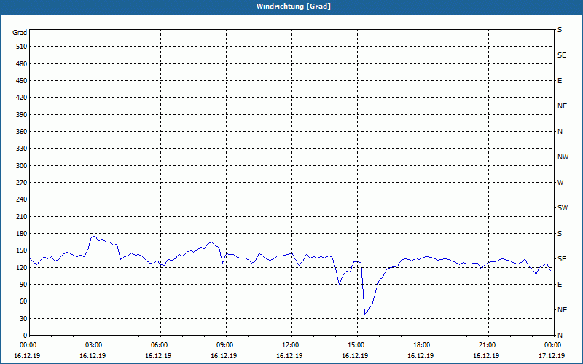Click the 270 value on the left axis
Viewport: 583px width, 364px height.
click(22, 183)
